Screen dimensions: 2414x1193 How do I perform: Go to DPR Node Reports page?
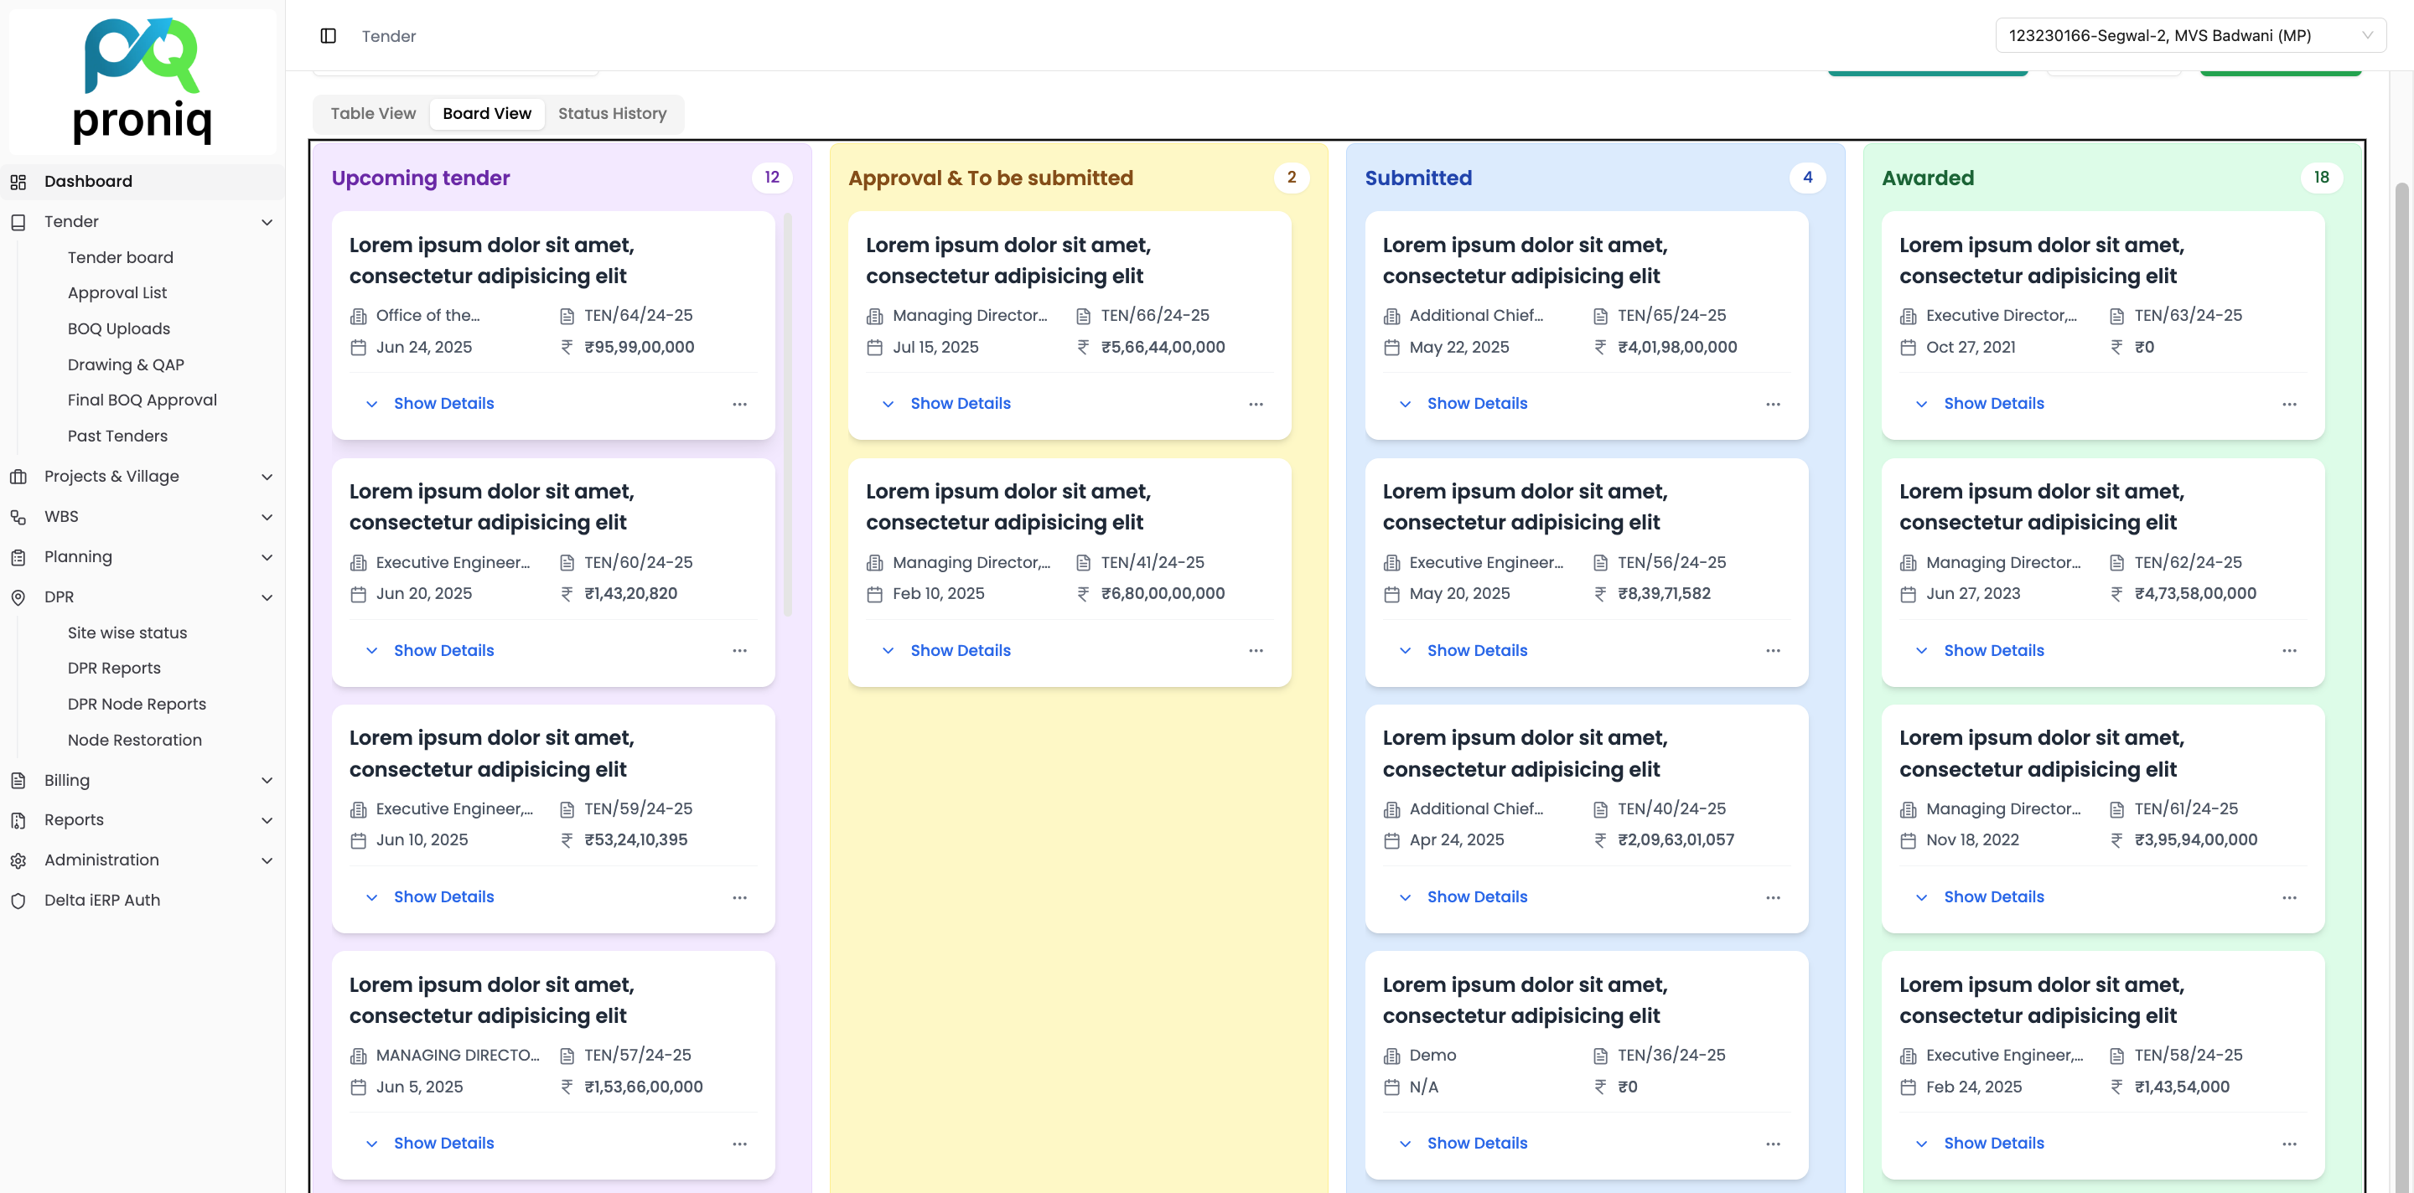pyautogui.click(x=137, y=705)
